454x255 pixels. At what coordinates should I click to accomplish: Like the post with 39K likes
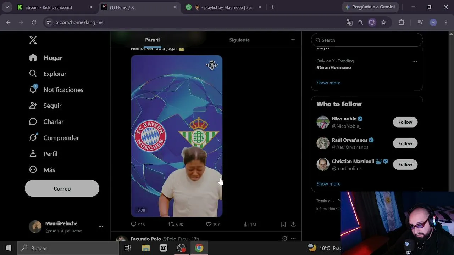click(x=213, y=224)
